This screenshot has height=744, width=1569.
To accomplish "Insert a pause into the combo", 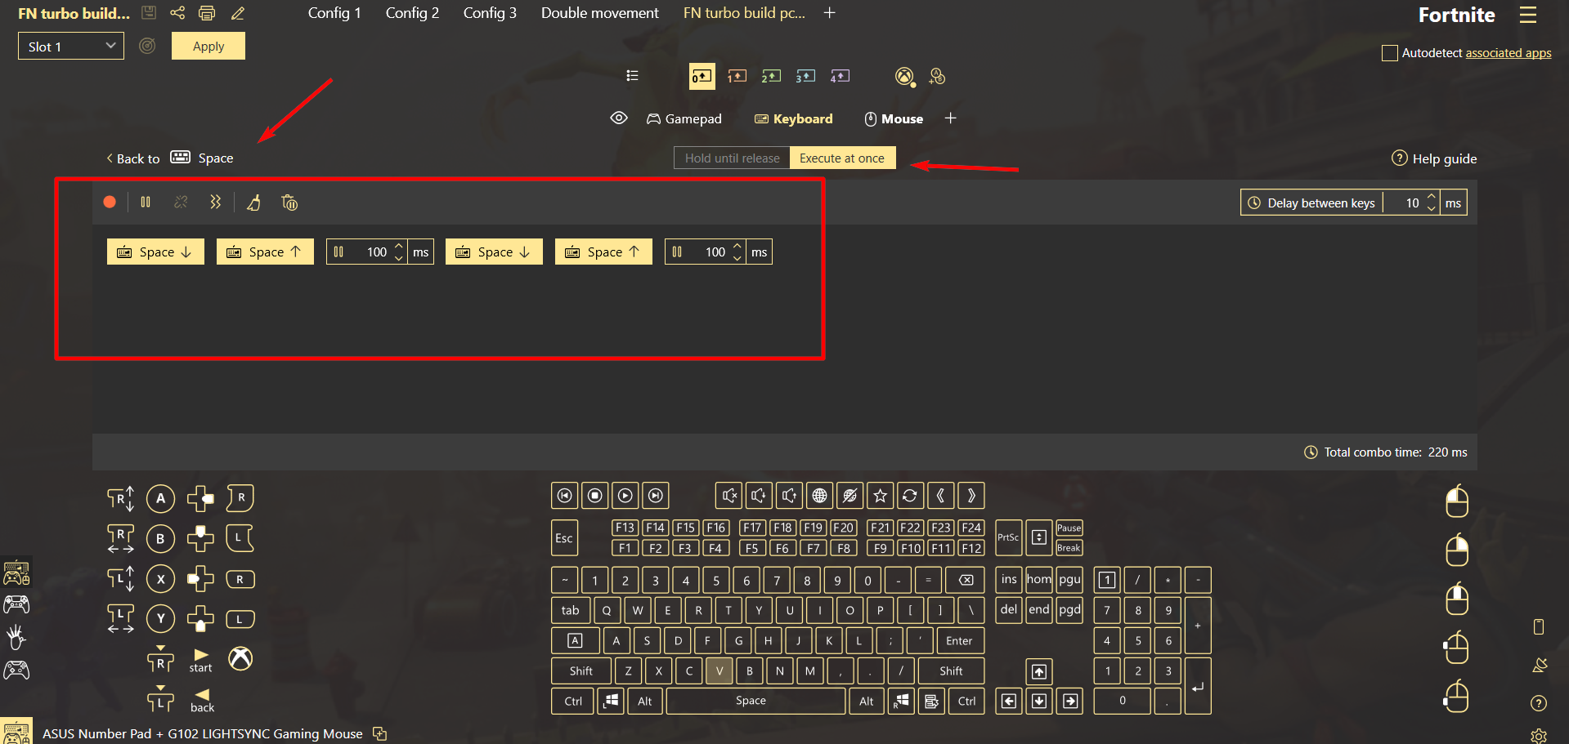I will point(146,202).
